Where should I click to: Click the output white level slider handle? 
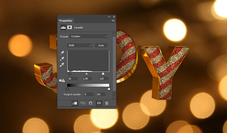[x=109, y=88]
